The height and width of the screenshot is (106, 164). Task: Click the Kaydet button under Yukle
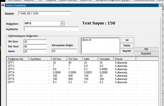(x=127, y=51)
